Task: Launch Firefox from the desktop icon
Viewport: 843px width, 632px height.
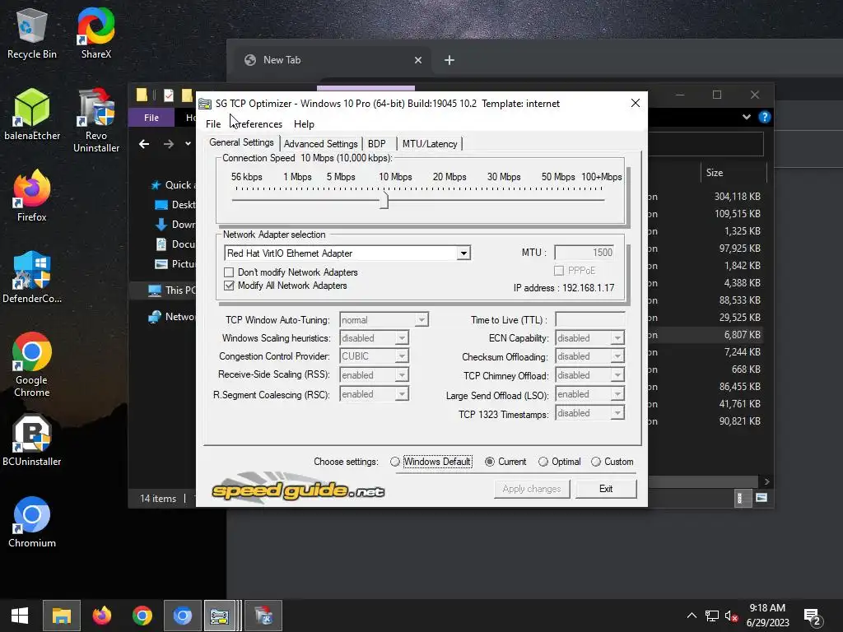Action: pyautogui.click(x=32, y=196)
